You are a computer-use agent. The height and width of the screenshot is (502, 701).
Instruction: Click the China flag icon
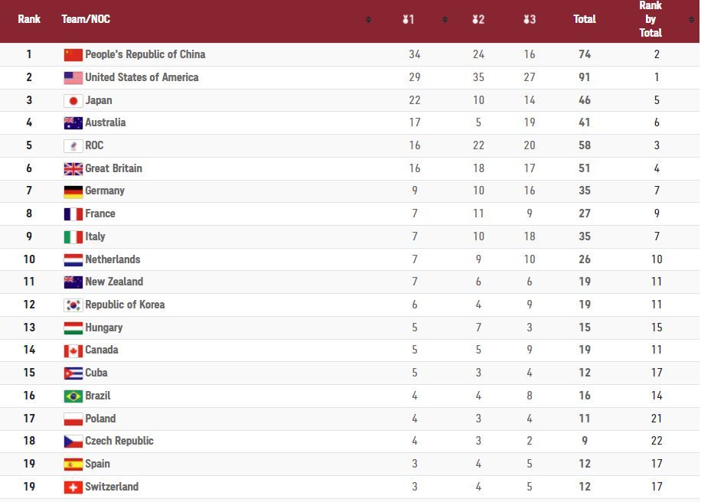73,54
